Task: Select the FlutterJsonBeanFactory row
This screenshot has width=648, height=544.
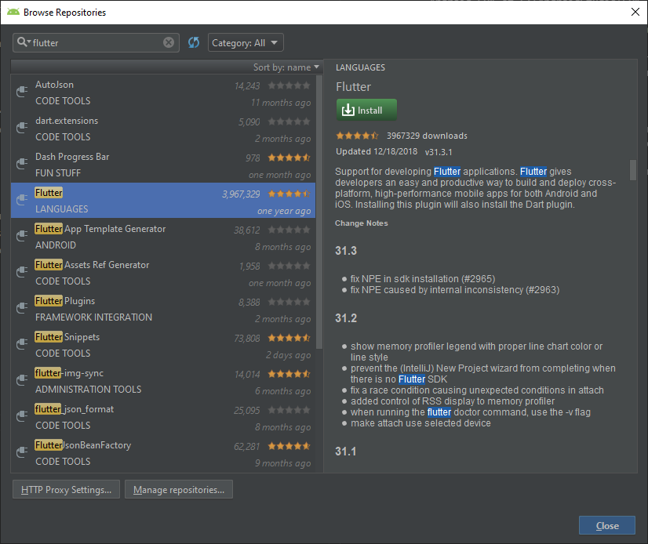Action: (163, 453)
